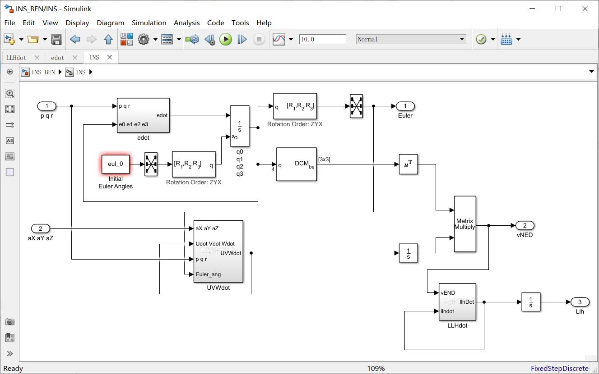Click the Stop simulation button
Screen dimensions: 599x374
pos(259,39)
